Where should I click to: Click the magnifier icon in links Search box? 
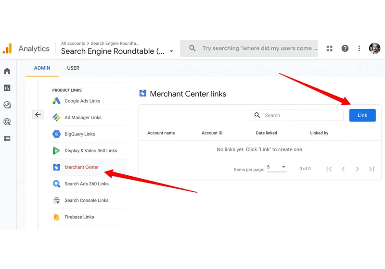point(257,115)
